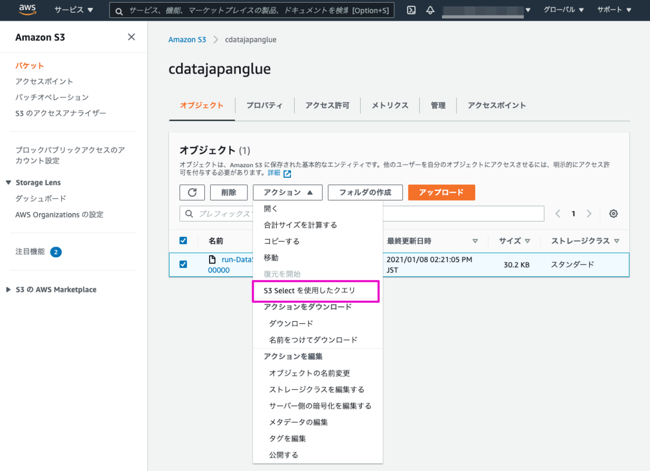Sort by ストレージクラス column

585,241
